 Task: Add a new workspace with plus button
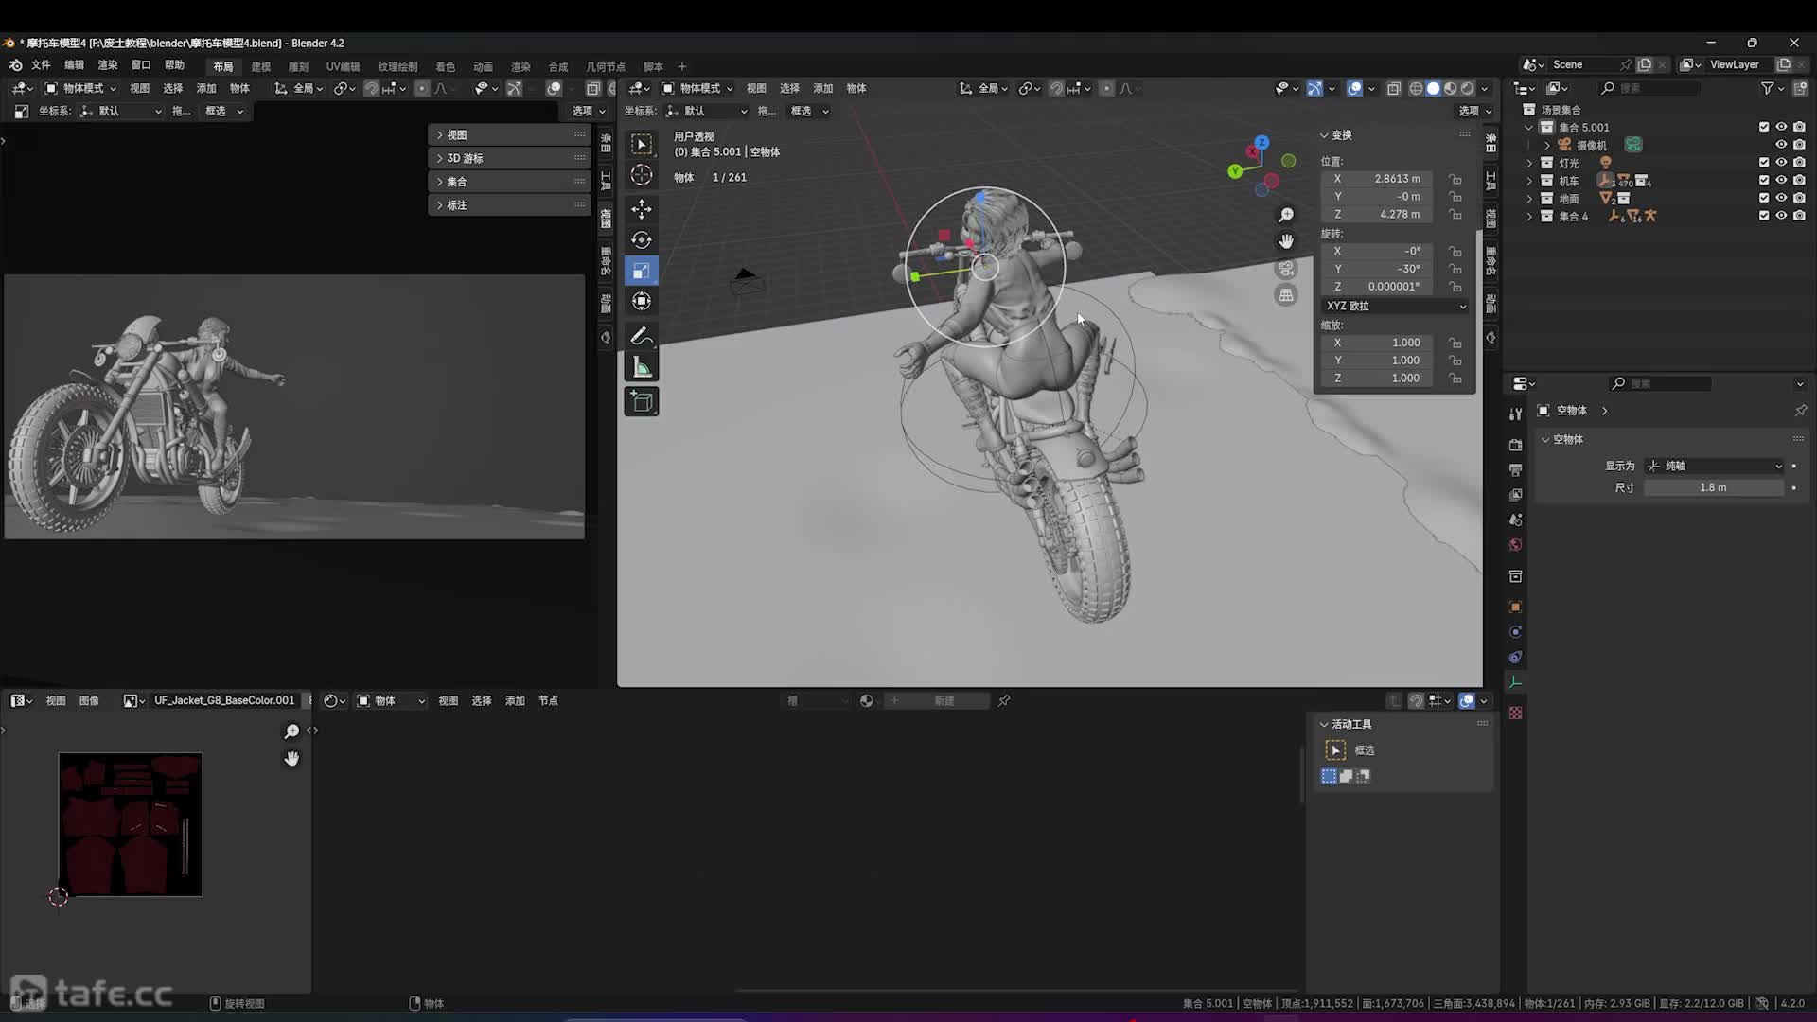681,67
